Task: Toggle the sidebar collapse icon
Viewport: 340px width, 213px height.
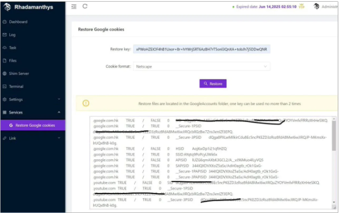Action: pos(74,7)
